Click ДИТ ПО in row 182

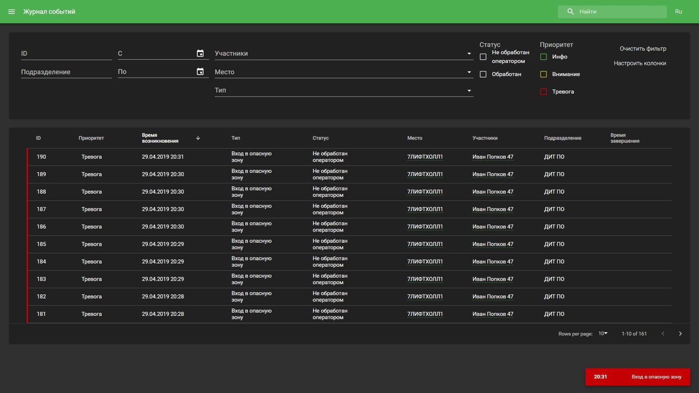click(554, 296)
